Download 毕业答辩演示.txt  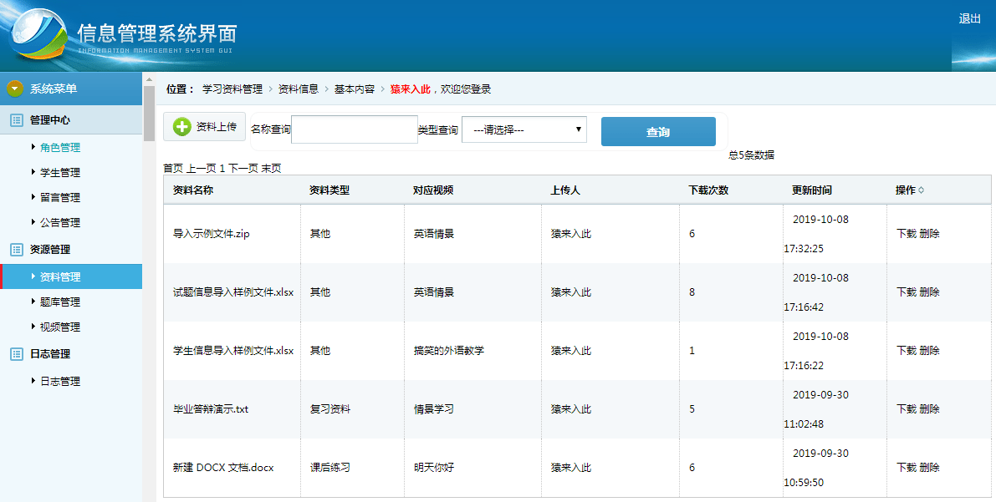click(907, 408)
